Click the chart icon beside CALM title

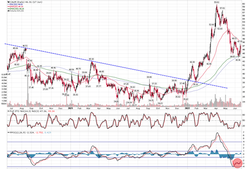point(8,2)
